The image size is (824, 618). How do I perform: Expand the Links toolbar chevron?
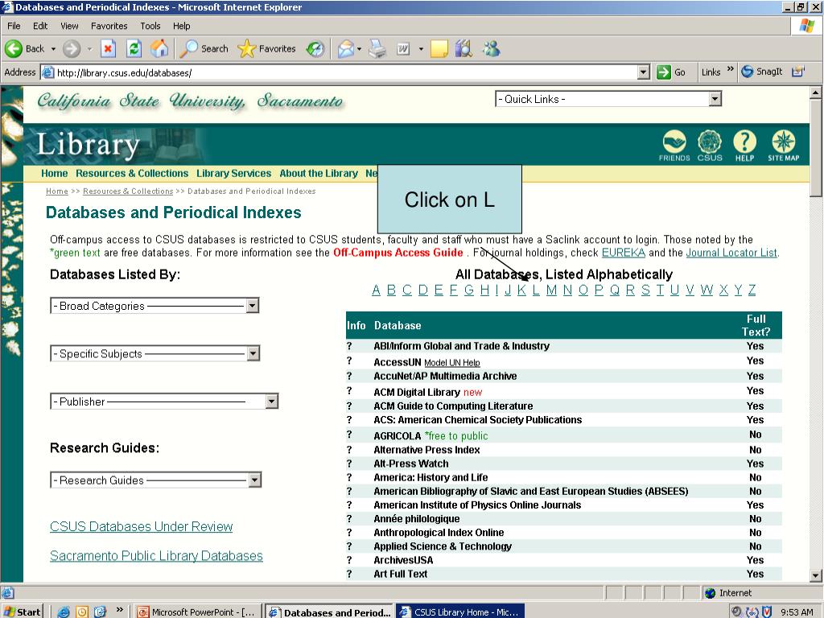click(x=730, y=69)
